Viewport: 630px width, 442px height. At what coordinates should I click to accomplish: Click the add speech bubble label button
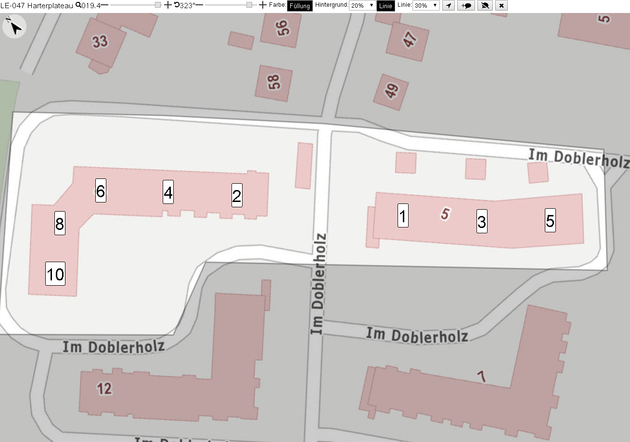[x=466, y=5]
